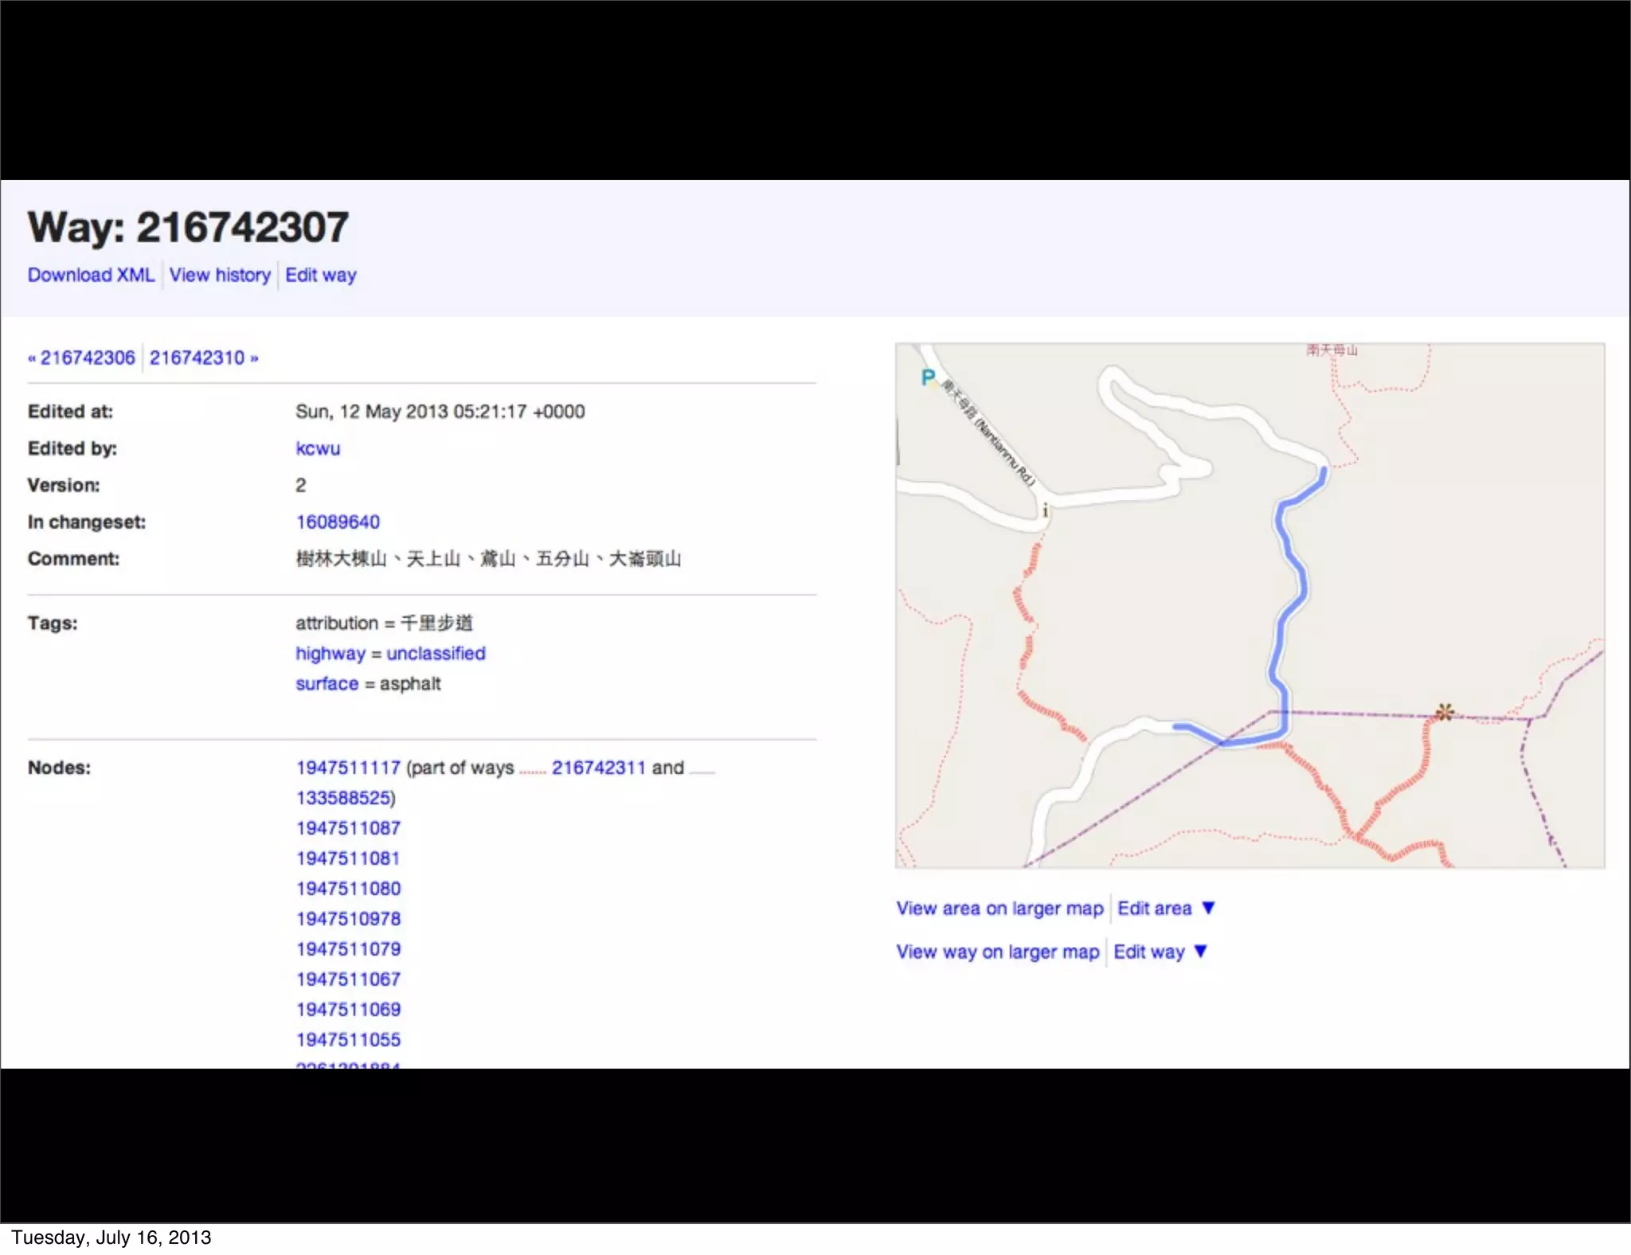Go to previous way 216742306
The height and width of the screenshot is (1255, 1631).
[x=87, y=358]
